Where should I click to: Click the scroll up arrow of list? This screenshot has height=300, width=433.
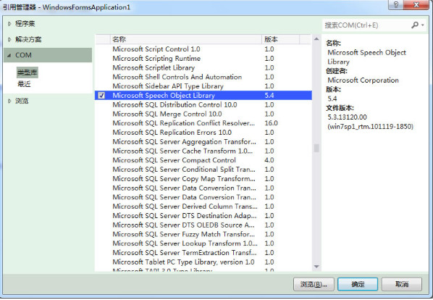click(316, 39)
